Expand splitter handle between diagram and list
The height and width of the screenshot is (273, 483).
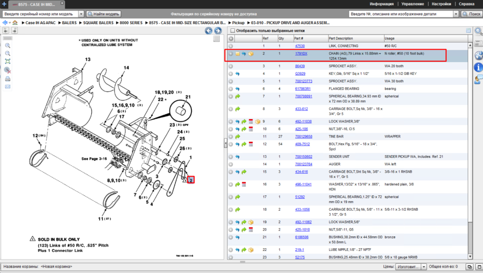[x=226, y=143]
